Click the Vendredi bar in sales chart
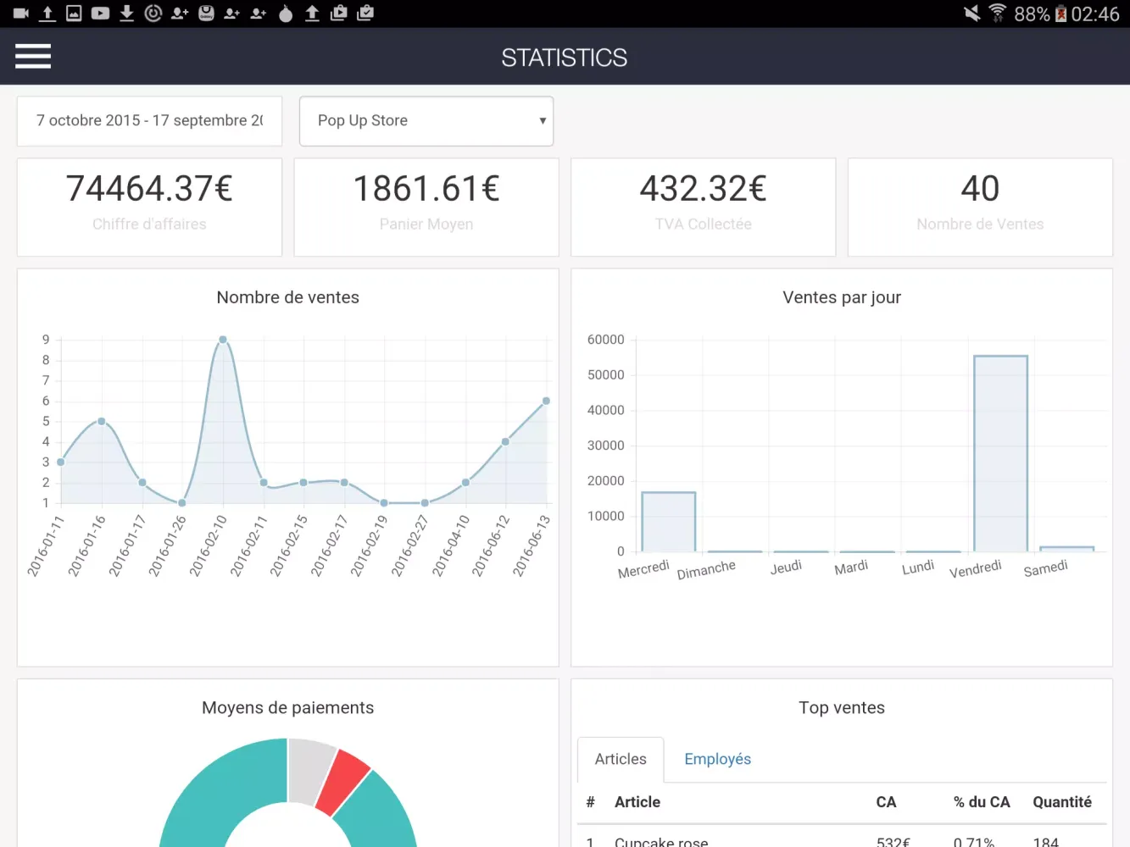 click(x=1000, y=453)
